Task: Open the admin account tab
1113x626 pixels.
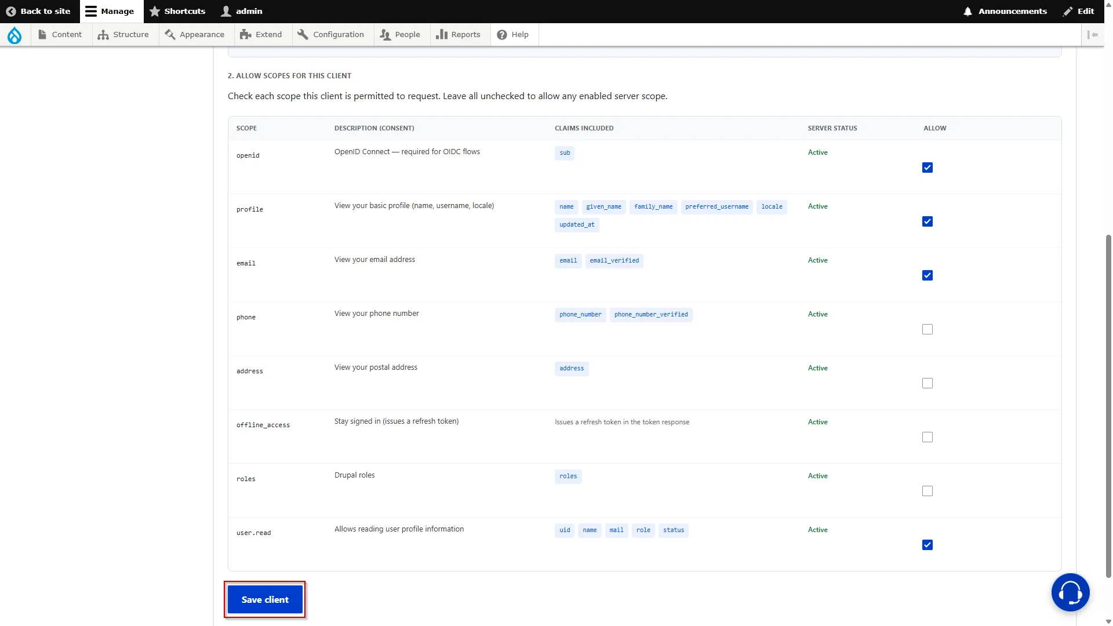Action: 242,12
